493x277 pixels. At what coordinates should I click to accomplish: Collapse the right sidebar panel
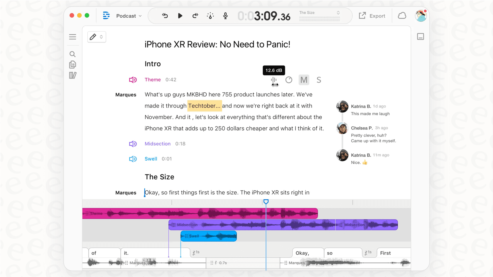point(421,36)
